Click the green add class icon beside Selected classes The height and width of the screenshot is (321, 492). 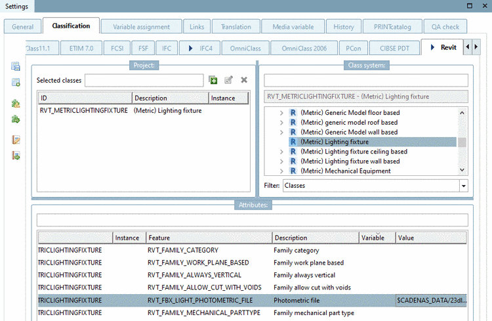click(x=213, y=80)
